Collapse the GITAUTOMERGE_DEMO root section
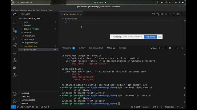Screen dimensions: 197x110 pos(38,19)
